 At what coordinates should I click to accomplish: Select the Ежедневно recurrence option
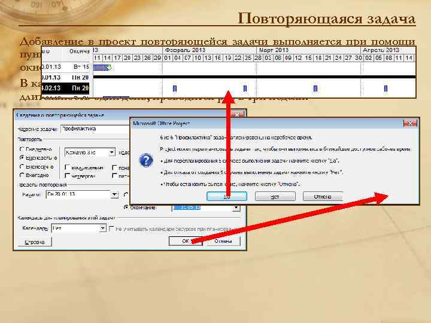coord(22,149)
